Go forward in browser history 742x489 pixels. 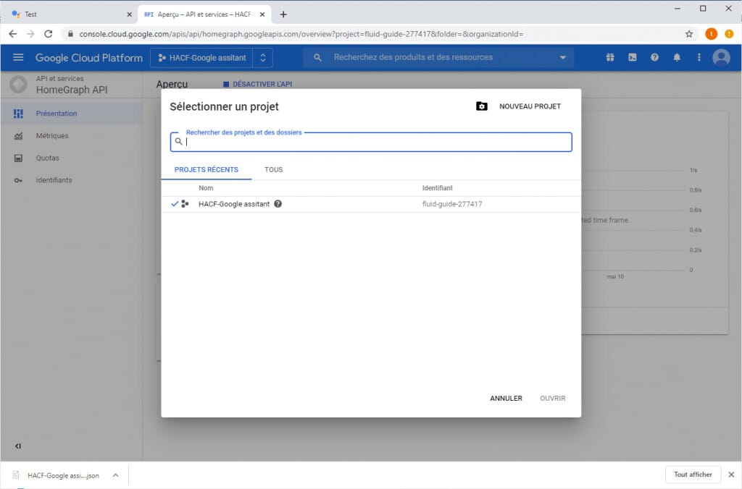(x=30, y=34)
